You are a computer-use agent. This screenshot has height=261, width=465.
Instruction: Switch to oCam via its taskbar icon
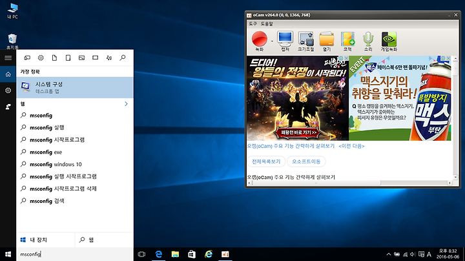coord(225,254)
